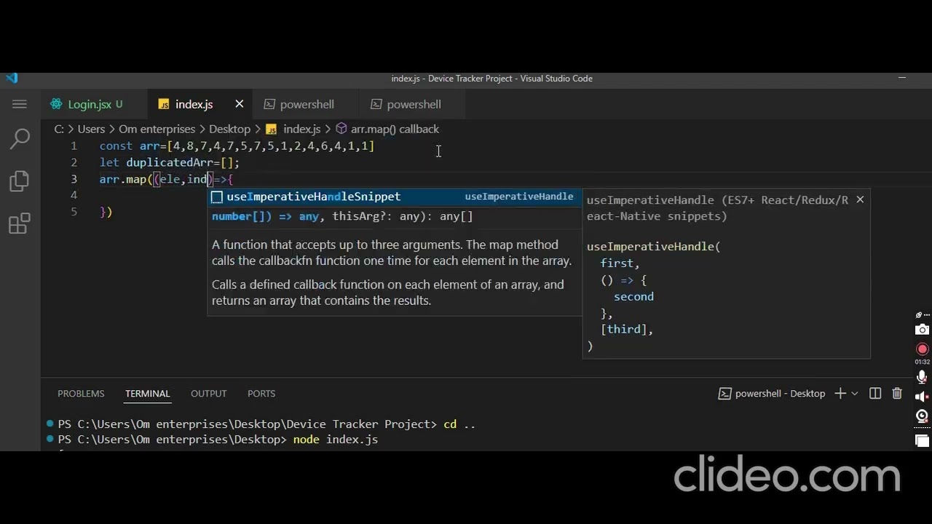Click line number 1 in the gutter
Screen dimensions: 932x524
[x=74, y=146]
